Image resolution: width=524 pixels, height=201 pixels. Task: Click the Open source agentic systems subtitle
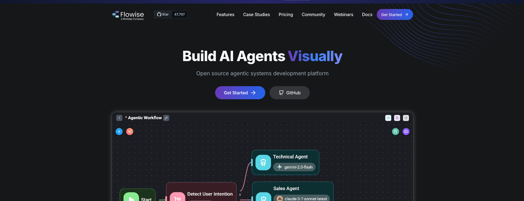pyautogui.click(x=262, y=73)
